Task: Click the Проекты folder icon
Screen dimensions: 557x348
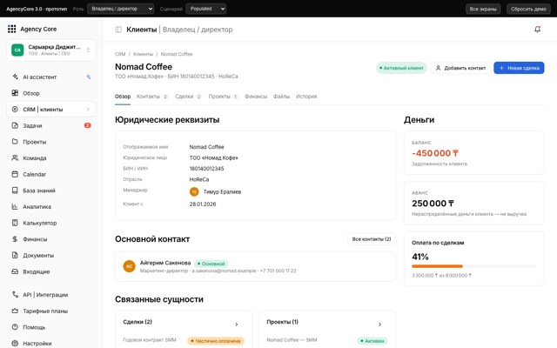Action: [x=15, y=141]
